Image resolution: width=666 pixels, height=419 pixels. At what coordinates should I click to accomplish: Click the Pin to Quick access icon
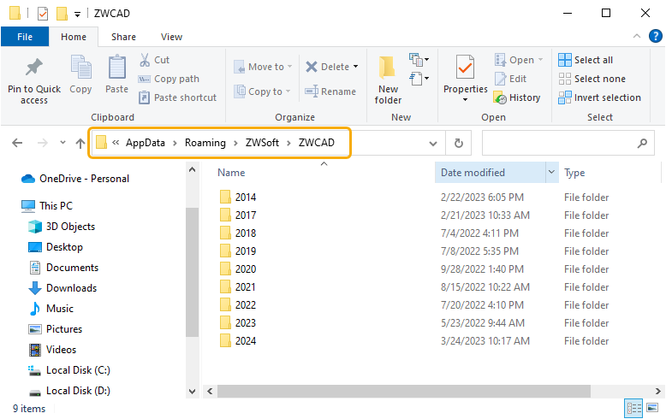coord(34,67)
